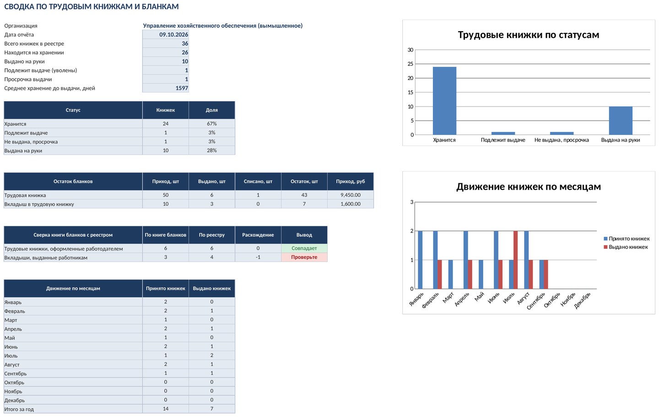
Task: Click the 'Движение по месяцам' table header
Action: pos(73,289)
